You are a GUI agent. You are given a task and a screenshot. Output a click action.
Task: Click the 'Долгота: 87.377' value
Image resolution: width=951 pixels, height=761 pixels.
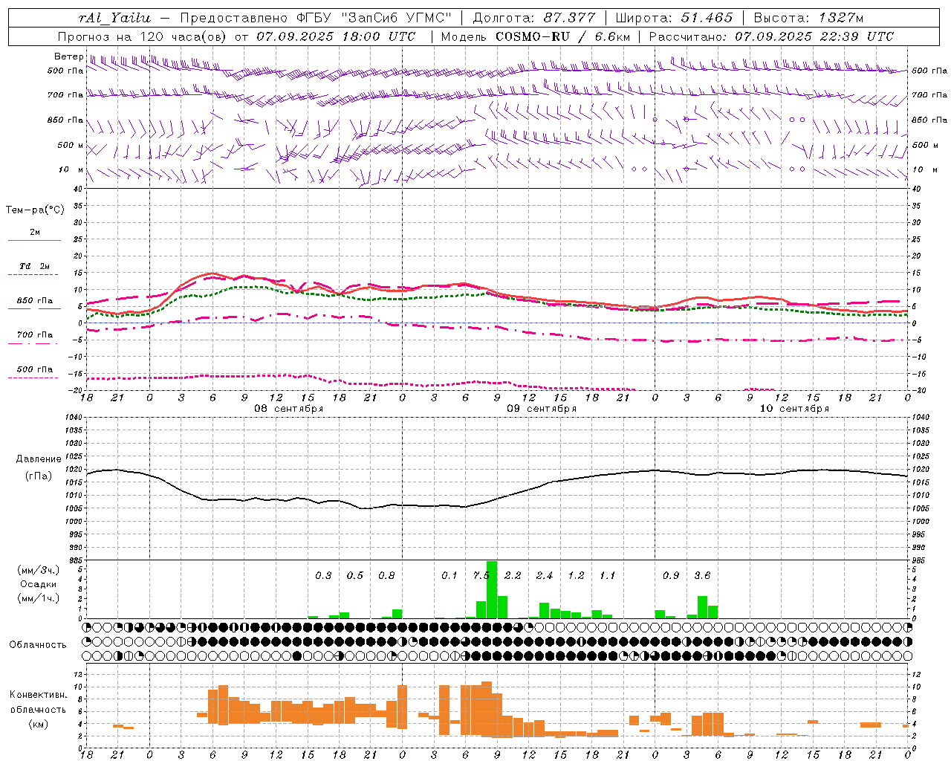[x=533, y=18]
